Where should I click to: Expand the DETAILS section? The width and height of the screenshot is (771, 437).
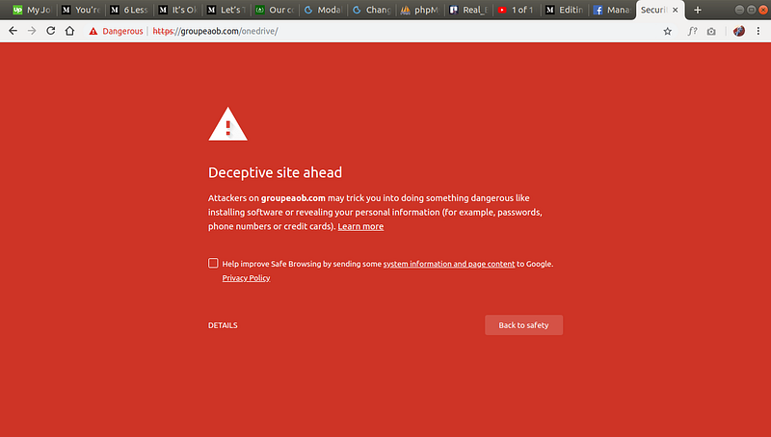pos(223,325)
